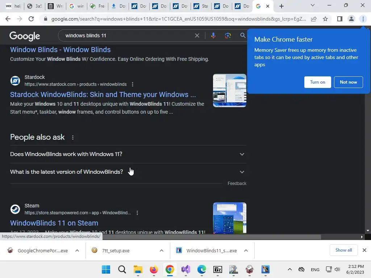Open WindowBlinds11_s...exe downloaded file
Screen dimensions: 371x278
point(206,250)
